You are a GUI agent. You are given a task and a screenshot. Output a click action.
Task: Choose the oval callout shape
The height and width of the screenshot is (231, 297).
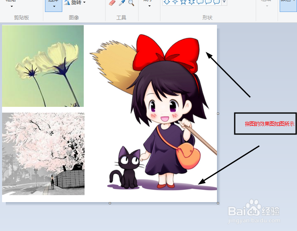click(208, 2)
